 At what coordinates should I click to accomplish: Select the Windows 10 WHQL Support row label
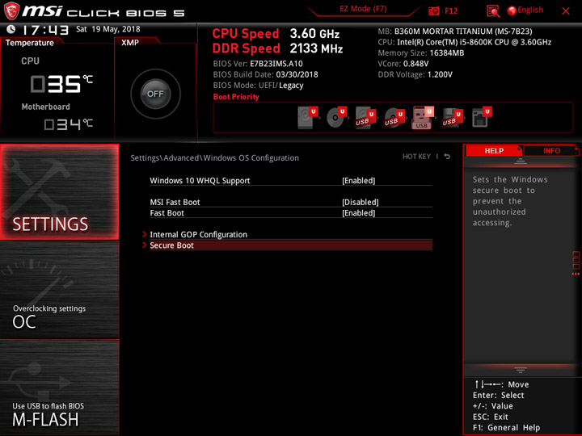pyautogui.click(x=200, y=181)
